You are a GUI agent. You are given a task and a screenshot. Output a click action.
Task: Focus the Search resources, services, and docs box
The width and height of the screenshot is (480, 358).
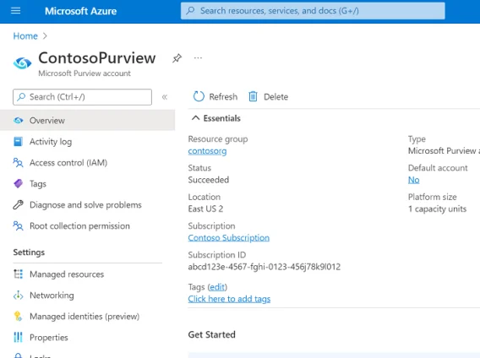pyautogui.click(x=313, y=11)
